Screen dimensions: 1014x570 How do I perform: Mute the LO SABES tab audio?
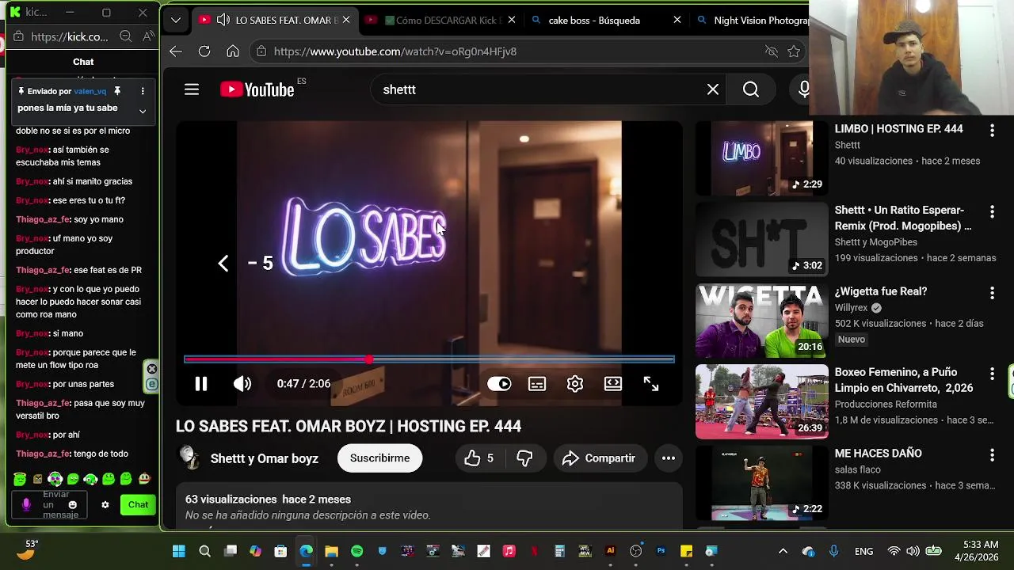click(223, 20)
